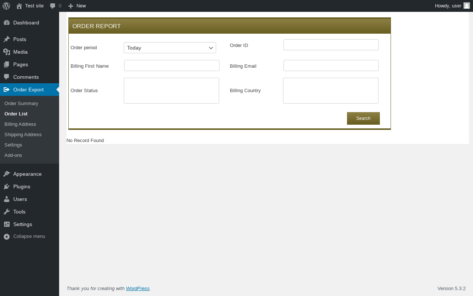This screenshot has height=296, width=473.
Task: Click the Settings sliders icon in sidebar
Action: (x=7, y=224)
